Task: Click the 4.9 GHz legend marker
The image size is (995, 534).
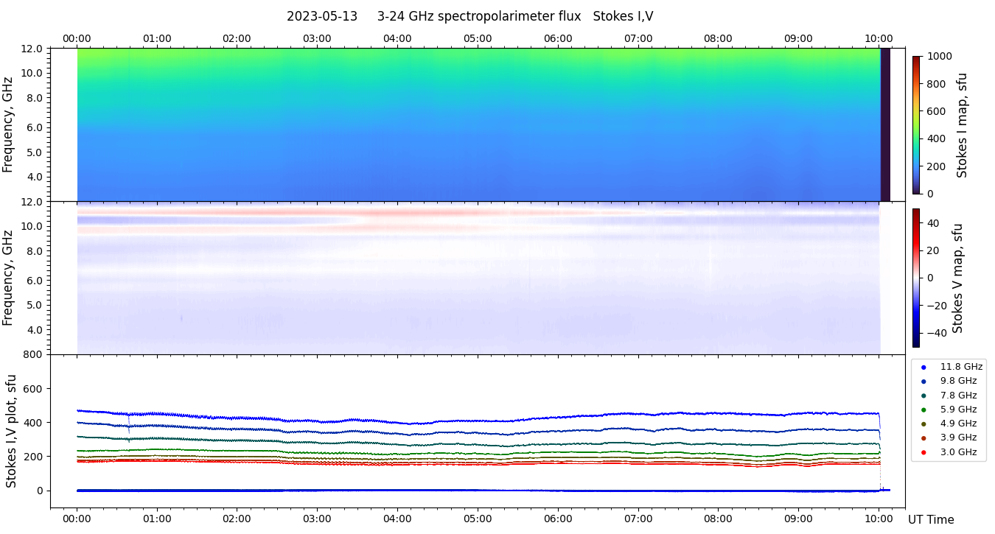Action: coord(924,424)
